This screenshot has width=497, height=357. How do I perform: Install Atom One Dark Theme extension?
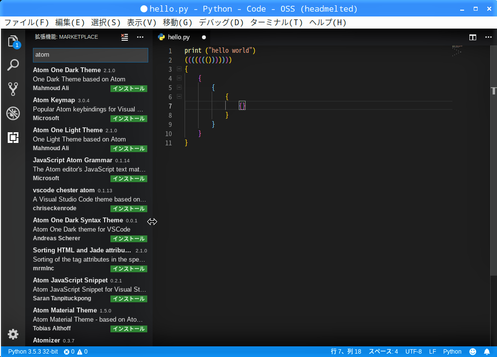(x=128, y=89)
